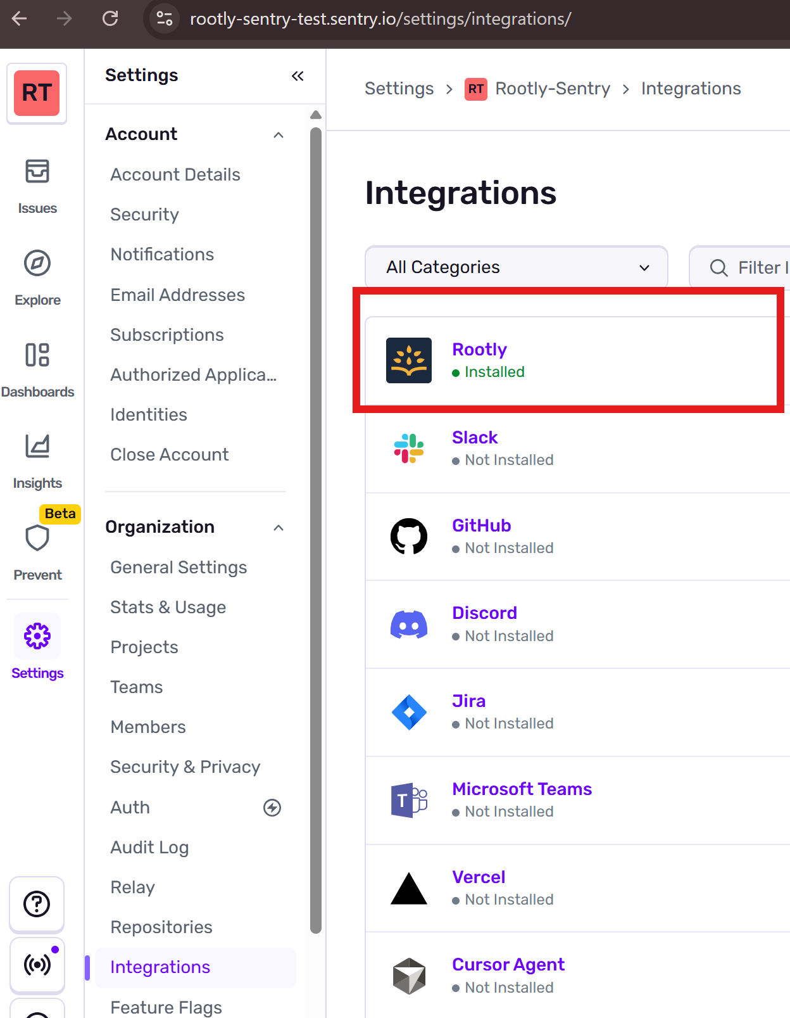Click Rootly-Sentry breadcrumb
This screenshot has width=790, height=1018.
552,89
